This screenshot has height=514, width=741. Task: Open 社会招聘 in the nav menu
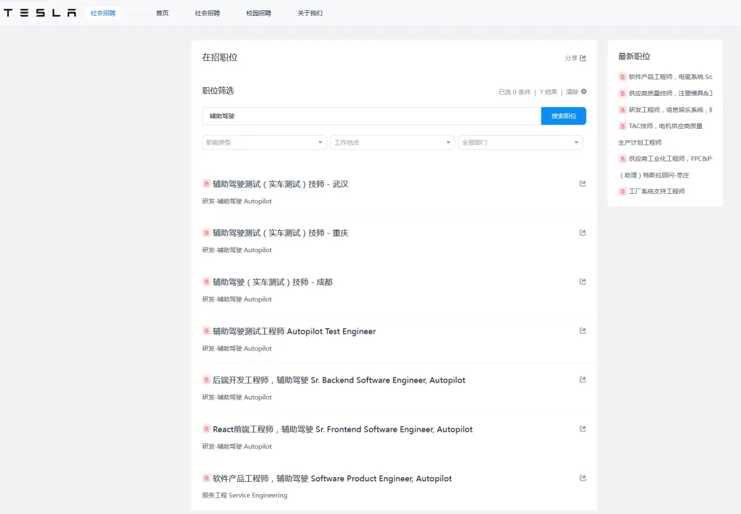tap(207, 13)
